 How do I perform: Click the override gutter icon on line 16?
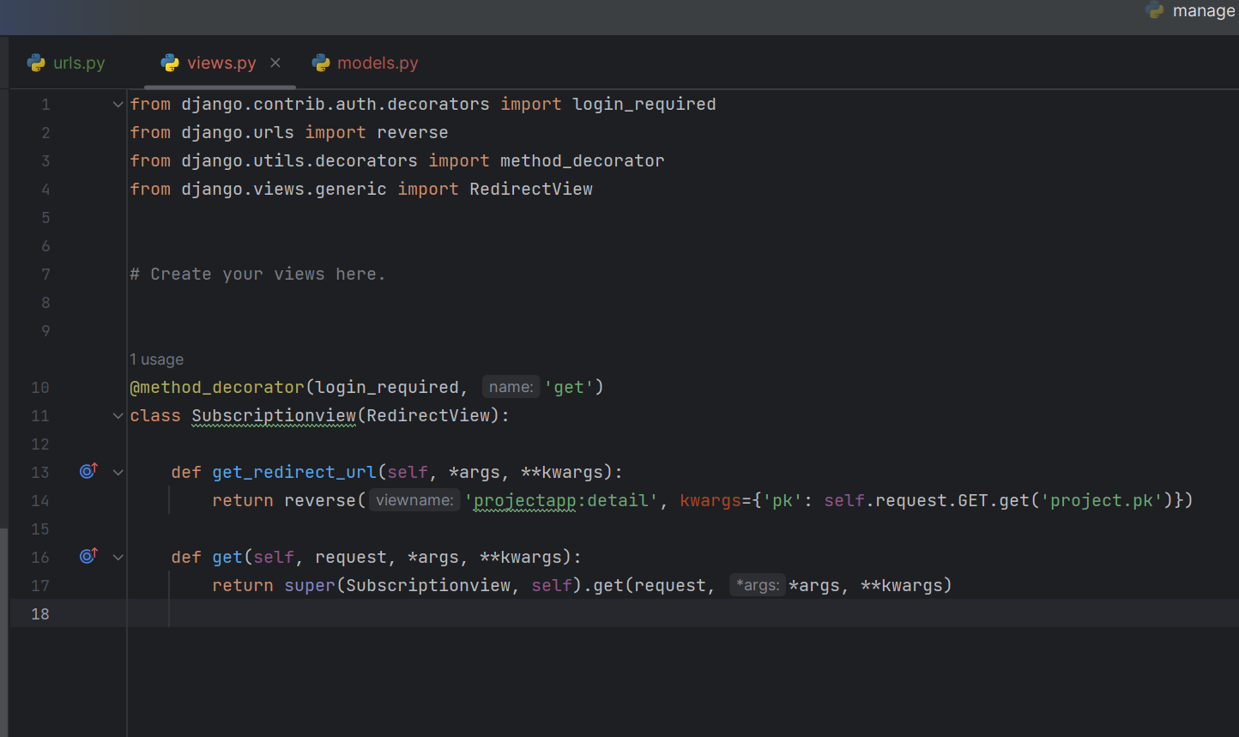tap(88, 556)
